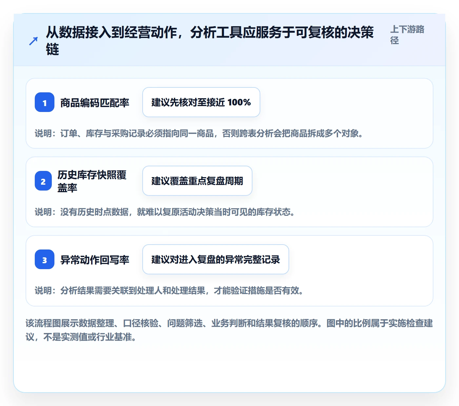Click the '异常动作回写率' item title
Image resolution: width=459 pixels, height=406 pixels.
[x=95, y=260]
